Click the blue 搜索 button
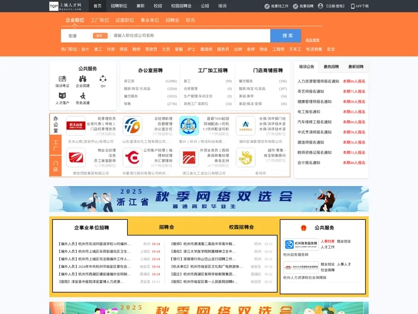This screenshot has width=418, height=314. coord(286,35)
